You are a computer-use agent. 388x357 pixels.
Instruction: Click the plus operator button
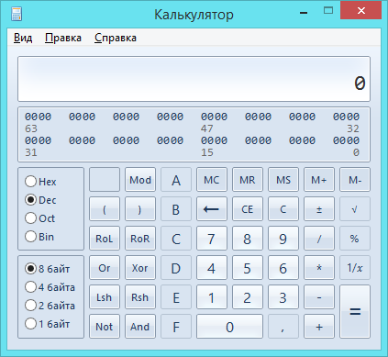tap(319, 327)
